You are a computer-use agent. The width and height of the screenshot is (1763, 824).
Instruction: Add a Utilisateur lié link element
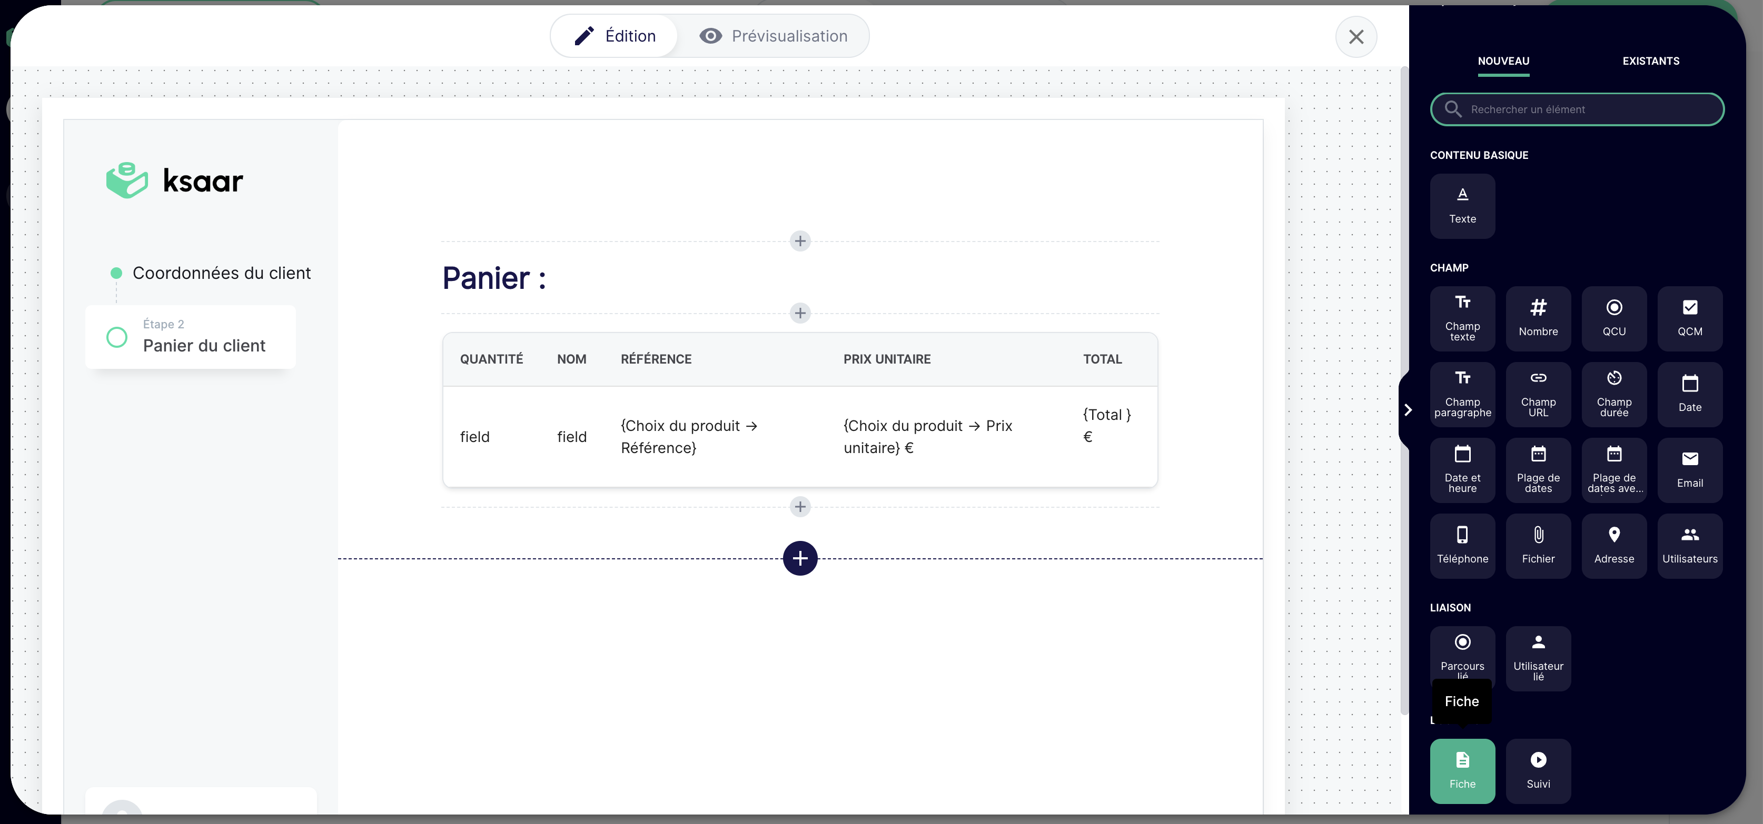tap(1538, 659)
